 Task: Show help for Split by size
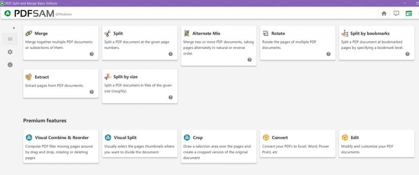pyautogui.click(x=171, y=98)
